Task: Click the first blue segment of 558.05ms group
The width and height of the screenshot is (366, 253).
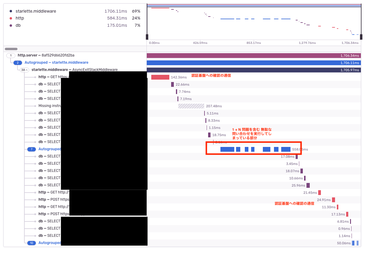Action: coord(227,149)
